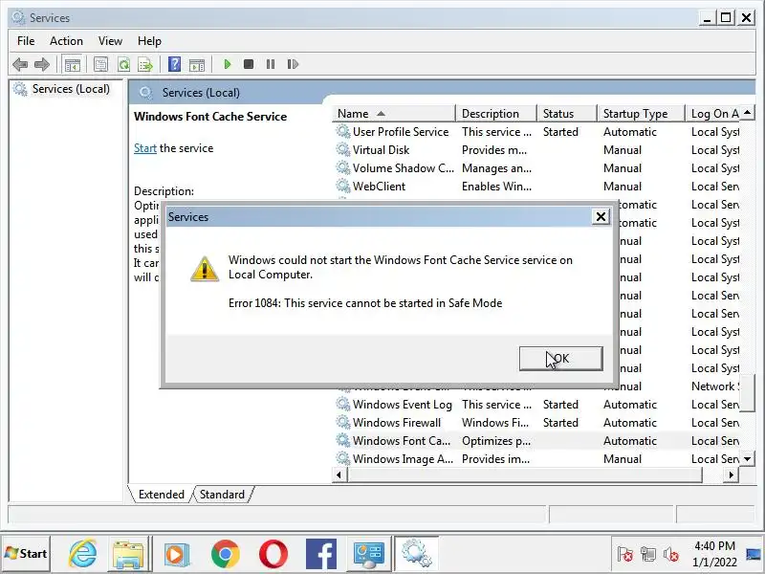Click the vertical scrollbar up arrow

pos(747,113)
